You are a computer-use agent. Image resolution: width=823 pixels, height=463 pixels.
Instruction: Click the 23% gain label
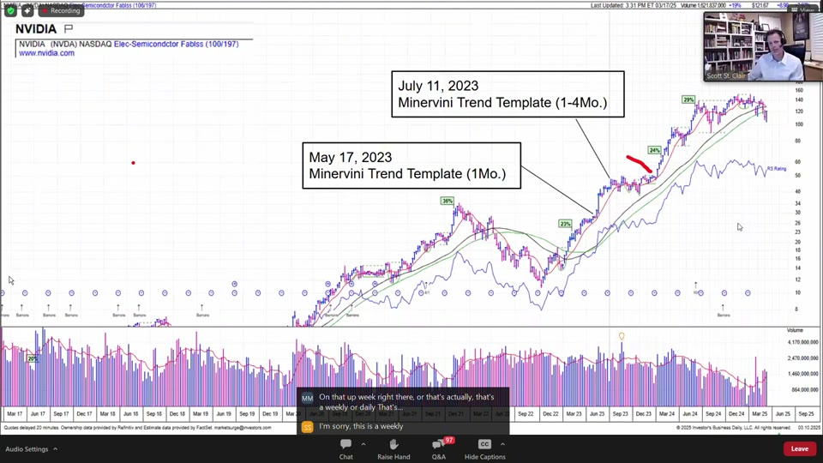point(565,224)
